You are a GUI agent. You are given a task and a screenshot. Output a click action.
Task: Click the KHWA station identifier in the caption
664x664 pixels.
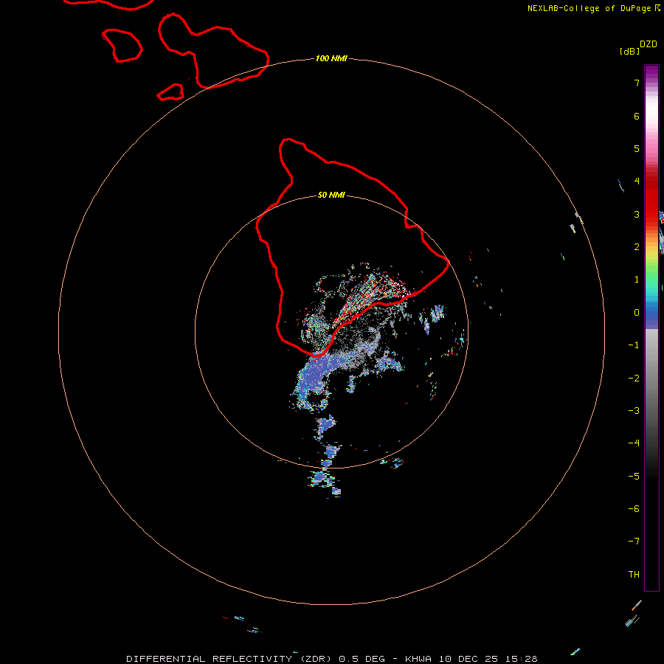418,659
